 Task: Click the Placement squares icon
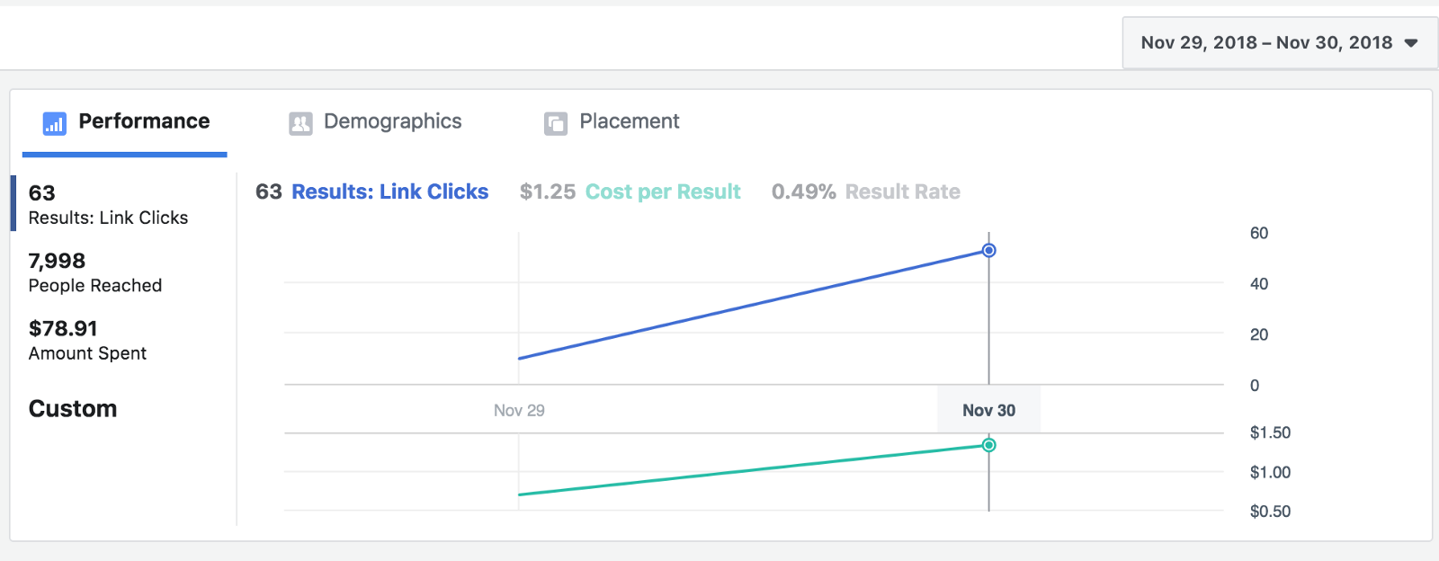(x=556, y=123)
